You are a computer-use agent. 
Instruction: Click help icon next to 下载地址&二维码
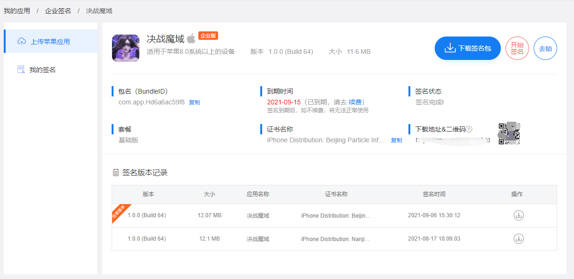click(469, 129)
